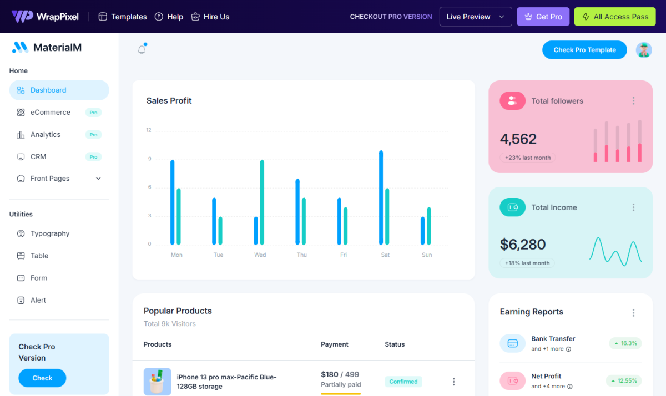The image size is (666, 396).
Task: Open Earning Reports three-dot options
Action: point(633,313)
